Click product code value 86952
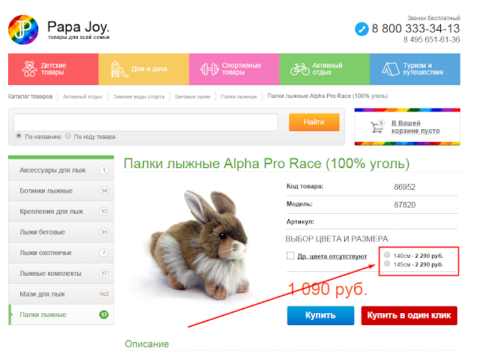479x355 pixels. tap(404, 187)
